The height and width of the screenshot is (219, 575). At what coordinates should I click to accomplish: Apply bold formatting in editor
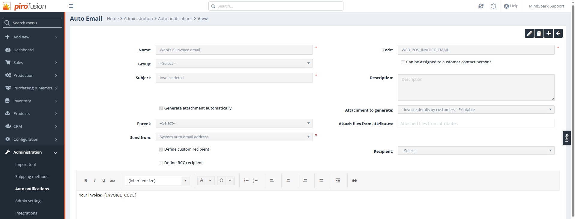85,181
